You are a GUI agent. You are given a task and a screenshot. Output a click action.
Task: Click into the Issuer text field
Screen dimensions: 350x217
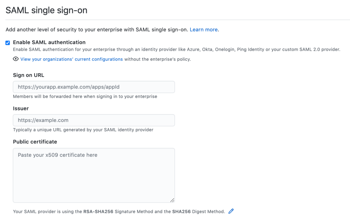94,120
